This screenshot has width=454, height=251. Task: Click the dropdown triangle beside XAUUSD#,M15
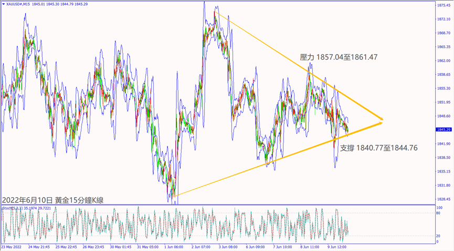[x=4, y=5]
